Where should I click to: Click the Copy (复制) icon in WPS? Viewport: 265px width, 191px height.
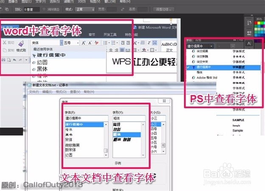pos(5,50)
